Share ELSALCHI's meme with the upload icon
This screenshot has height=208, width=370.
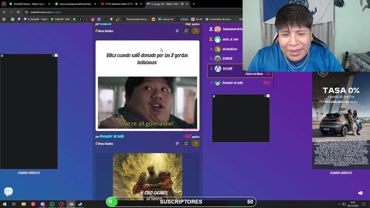tap(186, 31)
